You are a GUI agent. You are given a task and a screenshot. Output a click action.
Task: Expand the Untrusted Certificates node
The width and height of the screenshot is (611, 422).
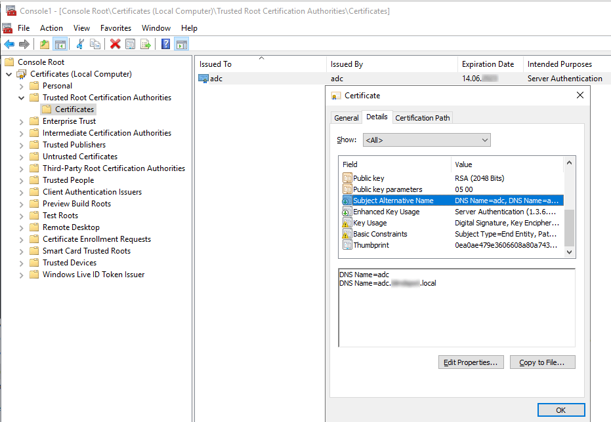[22, 157]
